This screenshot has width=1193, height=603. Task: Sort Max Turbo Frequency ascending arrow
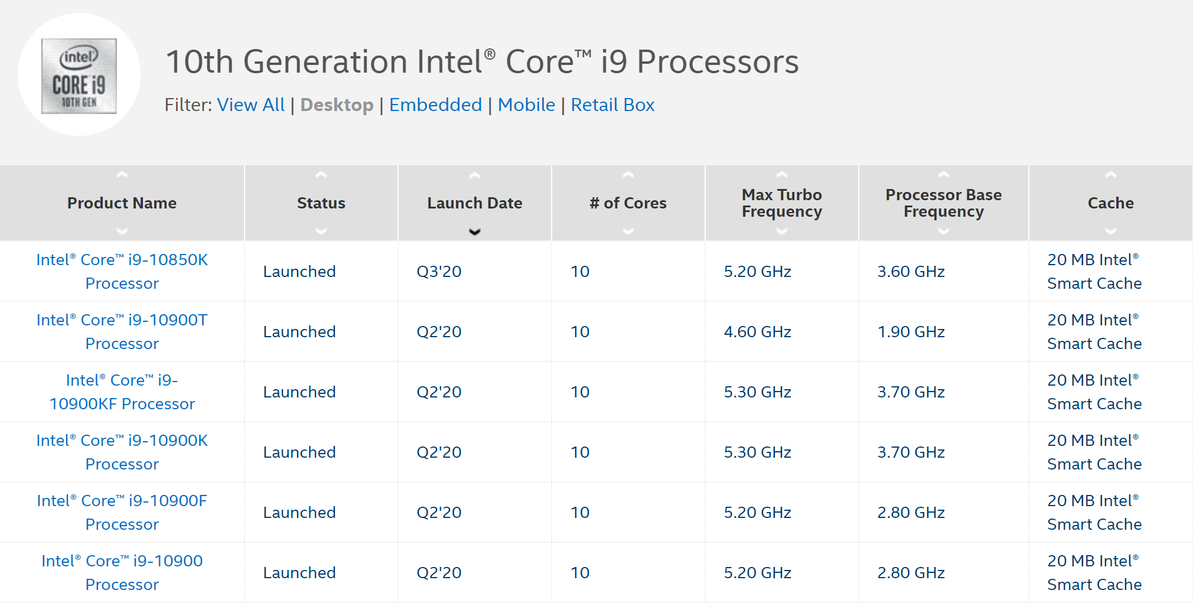tap(781, 175)
